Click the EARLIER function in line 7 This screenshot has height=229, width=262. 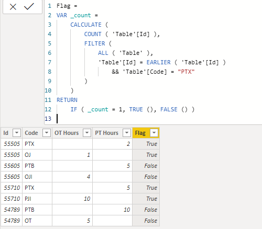158,62
